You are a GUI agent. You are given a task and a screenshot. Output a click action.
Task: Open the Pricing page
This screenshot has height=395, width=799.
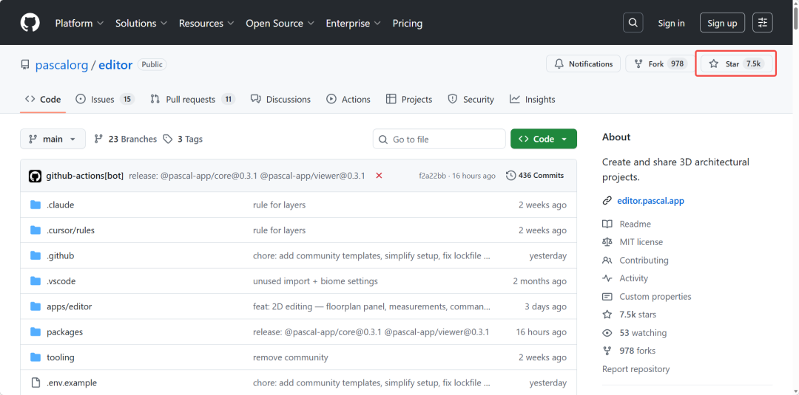407,23
